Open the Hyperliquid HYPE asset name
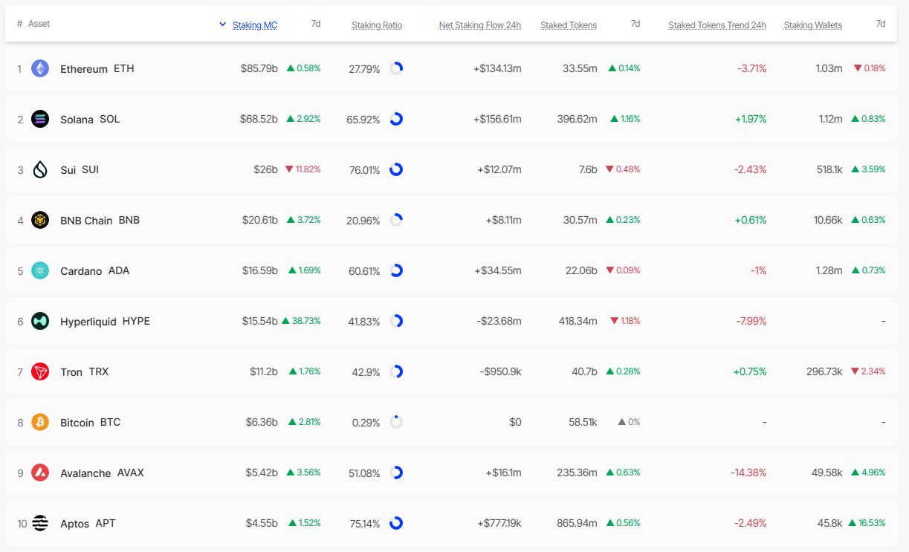Screen dimensions: 909x552 [105, 321]
